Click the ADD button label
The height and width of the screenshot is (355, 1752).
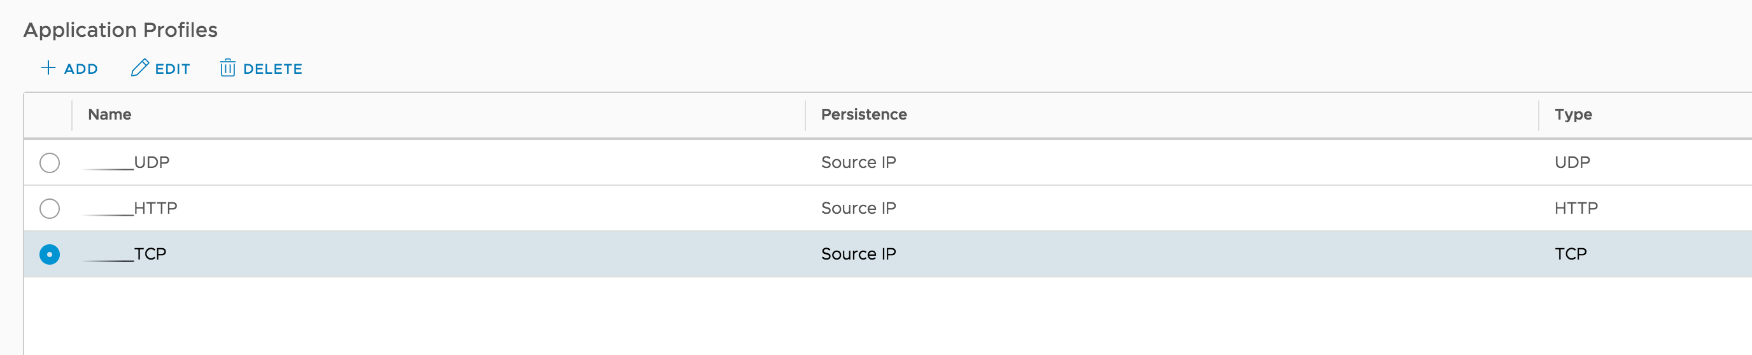(81, 69)
